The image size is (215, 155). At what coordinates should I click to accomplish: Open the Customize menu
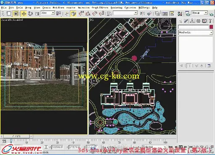click(x=130, y=8)
